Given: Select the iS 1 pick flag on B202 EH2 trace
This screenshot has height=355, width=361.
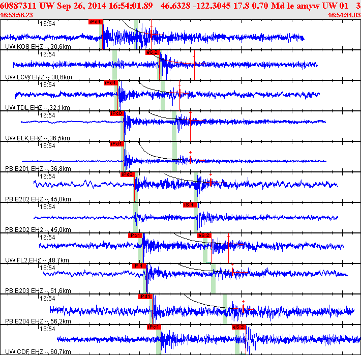Looking at the screenshot, I should 190,205.
